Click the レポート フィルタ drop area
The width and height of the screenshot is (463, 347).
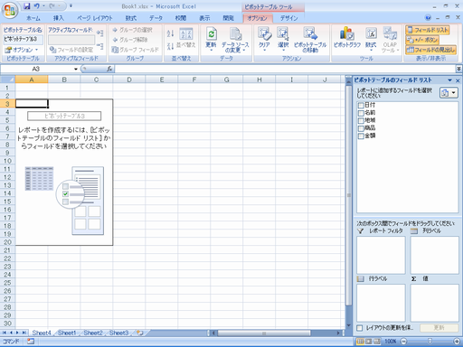[x=381, y=255]
